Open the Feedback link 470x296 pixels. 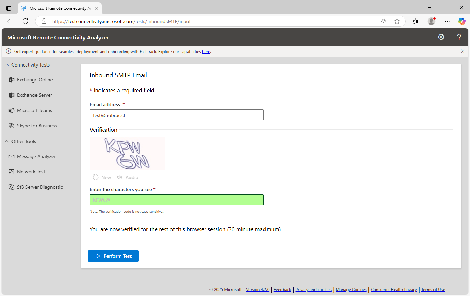(x=282, y=290)
